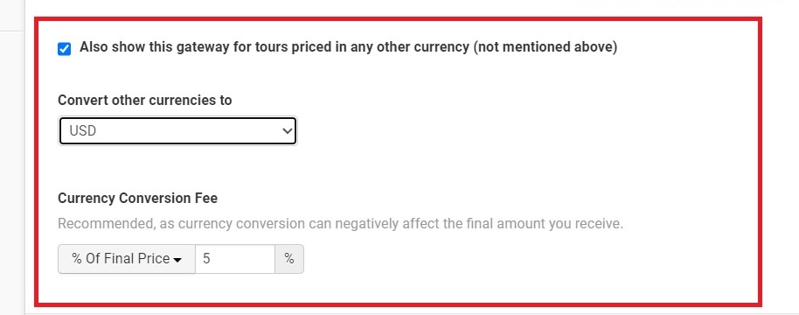Click the 'USD' text inside the select box
Viewport: 799px width, 315px height.
82,131
